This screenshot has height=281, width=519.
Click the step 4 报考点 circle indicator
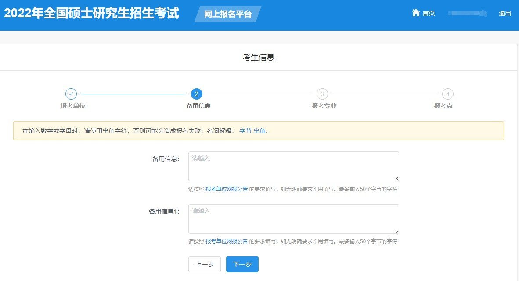pyautogui.click(x=447, y=94)
